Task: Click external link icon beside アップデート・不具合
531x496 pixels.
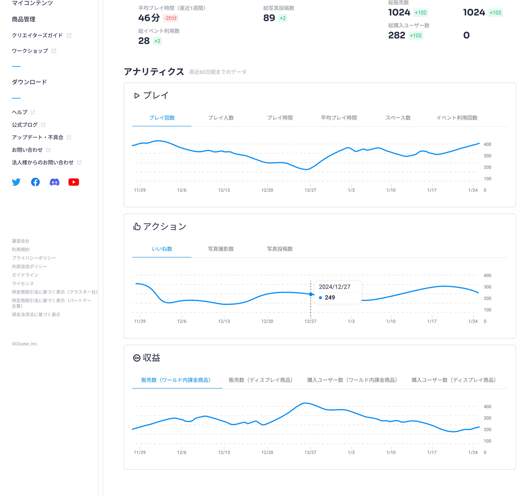Action: tap(69, 137)
